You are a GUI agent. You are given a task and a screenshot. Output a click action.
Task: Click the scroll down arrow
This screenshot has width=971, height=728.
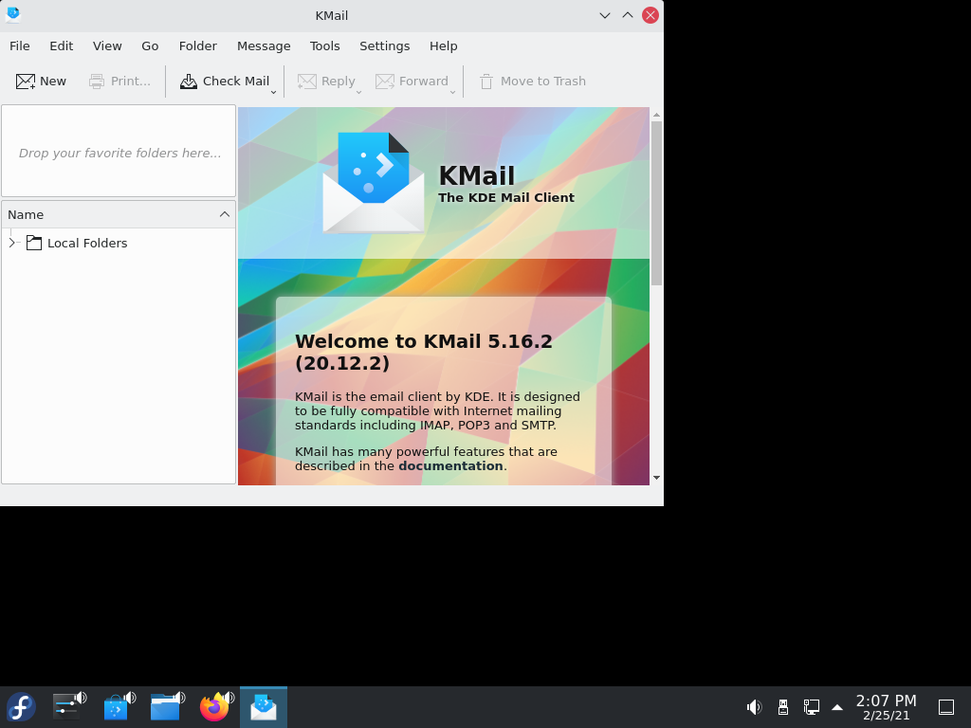click(x=656, y=478)
